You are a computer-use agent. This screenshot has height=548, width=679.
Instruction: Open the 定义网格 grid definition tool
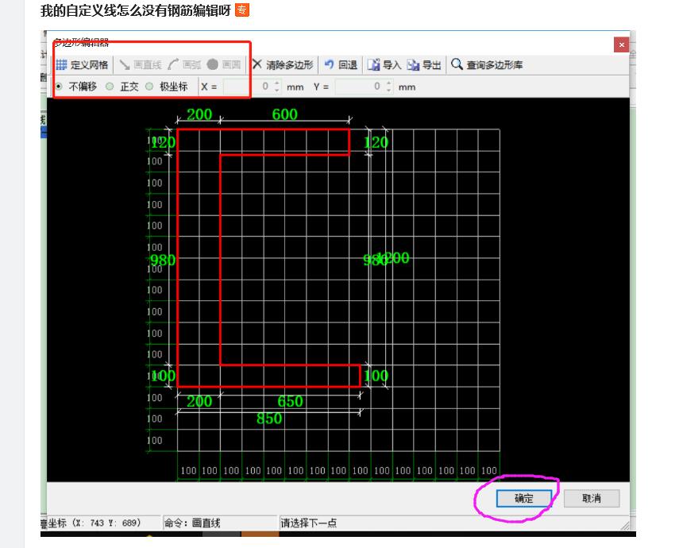tap(82, 65)
